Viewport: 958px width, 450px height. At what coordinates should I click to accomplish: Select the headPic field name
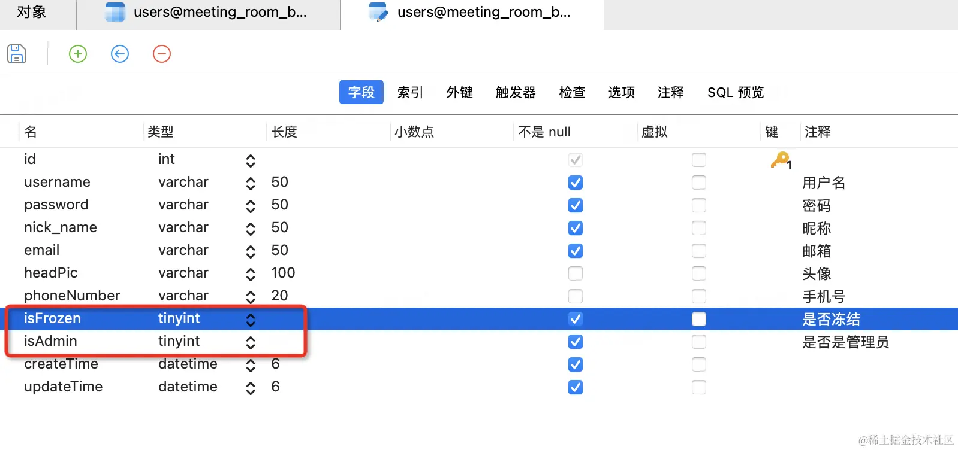tap(51, 273)
